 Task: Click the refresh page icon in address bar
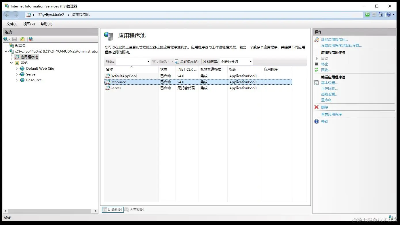coord(367,15)
